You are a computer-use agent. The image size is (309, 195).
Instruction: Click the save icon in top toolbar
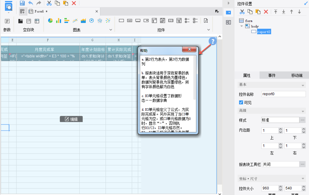(22, 3)
